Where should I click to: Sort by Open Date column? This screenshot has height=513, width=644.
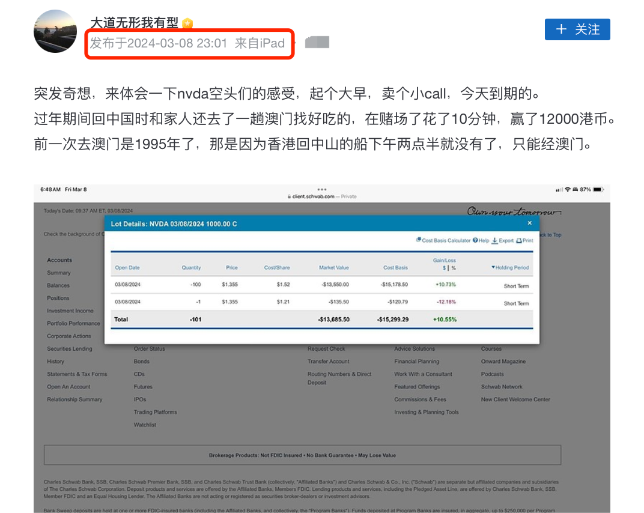[x=127, y=268]
